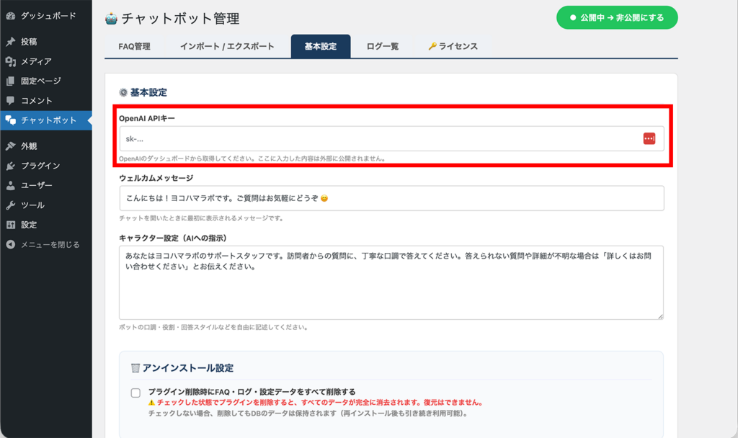The height and width of the screenshot is (438, 738).
Task: Select the ウェルカムメッセージ text field
Action: (389, 197)
